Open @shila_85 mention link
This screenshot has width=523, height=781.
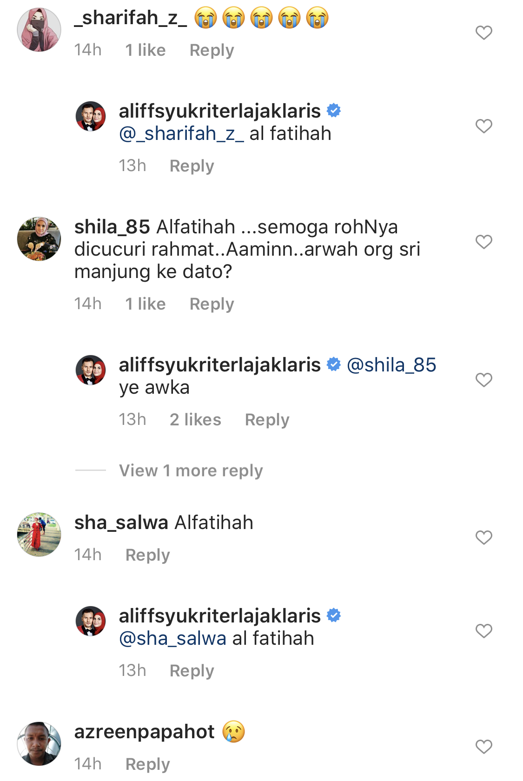coord(391,365)
